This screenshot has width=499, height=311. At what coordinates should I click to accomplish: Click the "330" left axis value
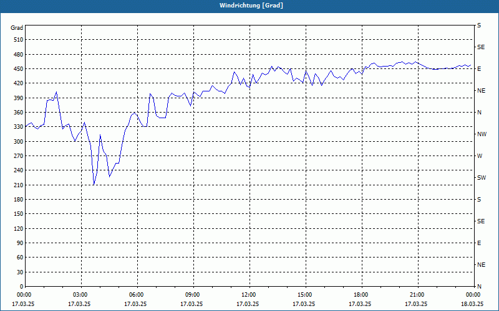[x=19, y=127]
